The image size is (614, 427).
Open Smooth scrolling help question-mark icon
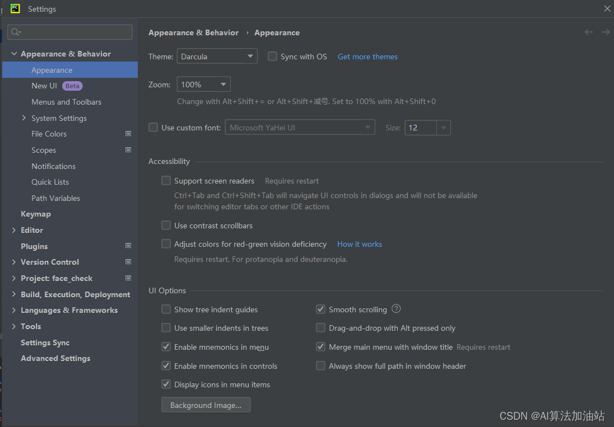click(x=396, y=309)
